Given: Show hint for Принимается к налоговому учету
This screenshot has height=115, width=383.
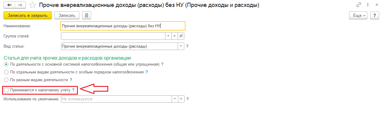Looking at the screenshot, I should click(x=73, y=90).
